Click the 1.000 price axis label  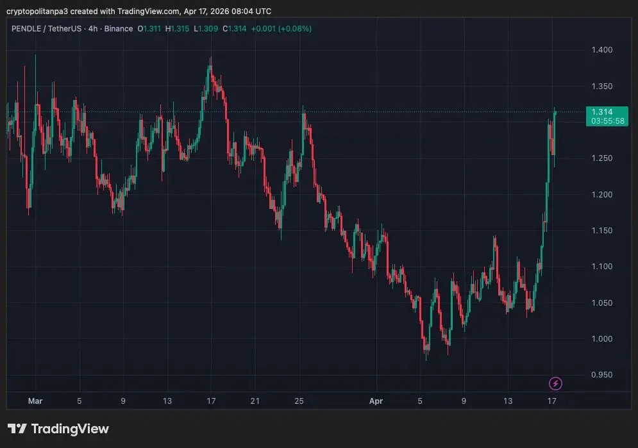pyautogui.click(x=601, y=339)
